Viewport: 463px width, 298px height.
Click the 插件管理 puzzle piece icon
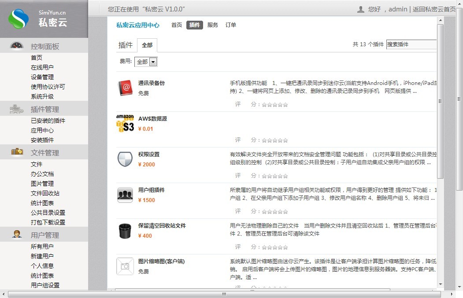tap(17, 109)
